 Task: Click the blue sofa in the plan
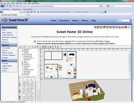pyautogui.click(x=72, y=55)
